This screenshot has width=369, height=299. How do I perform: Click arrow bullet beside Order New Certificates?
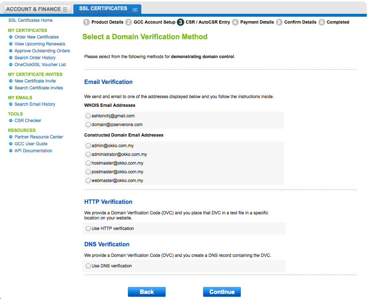click(x=11, y=37)
